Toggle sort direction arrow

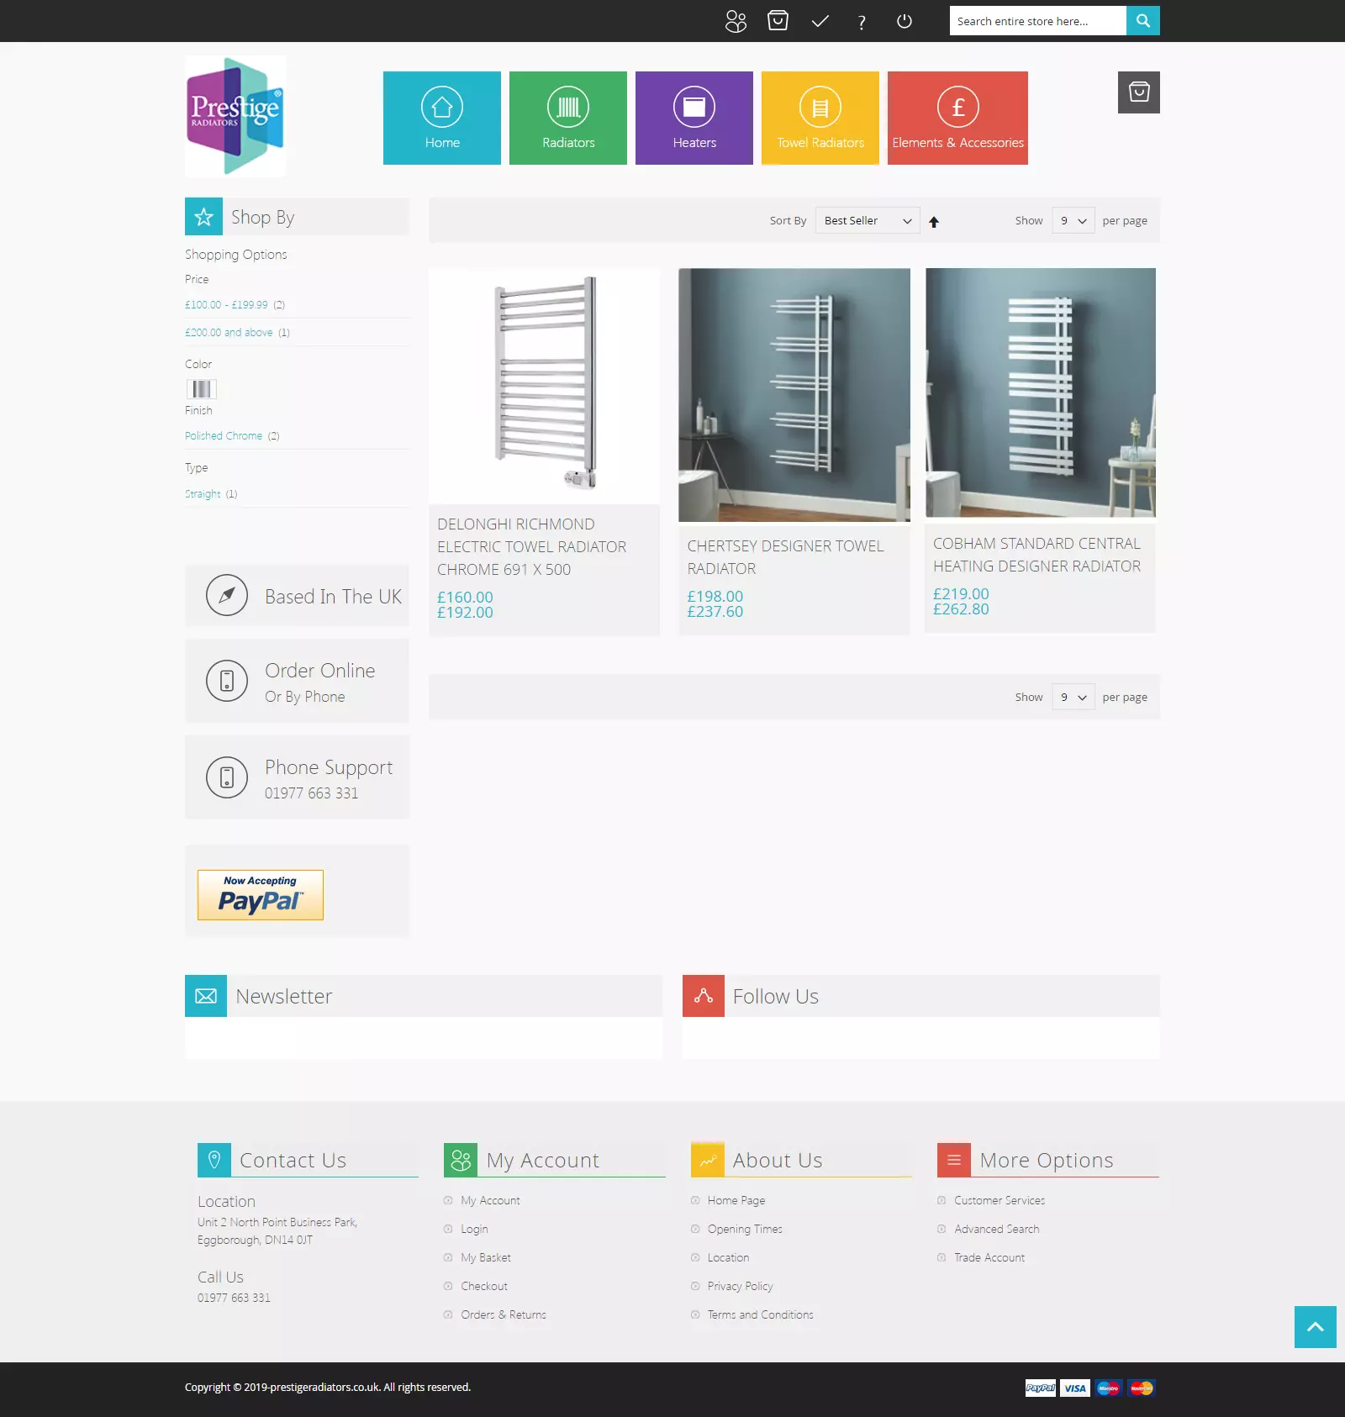click(x=934, y=222)
